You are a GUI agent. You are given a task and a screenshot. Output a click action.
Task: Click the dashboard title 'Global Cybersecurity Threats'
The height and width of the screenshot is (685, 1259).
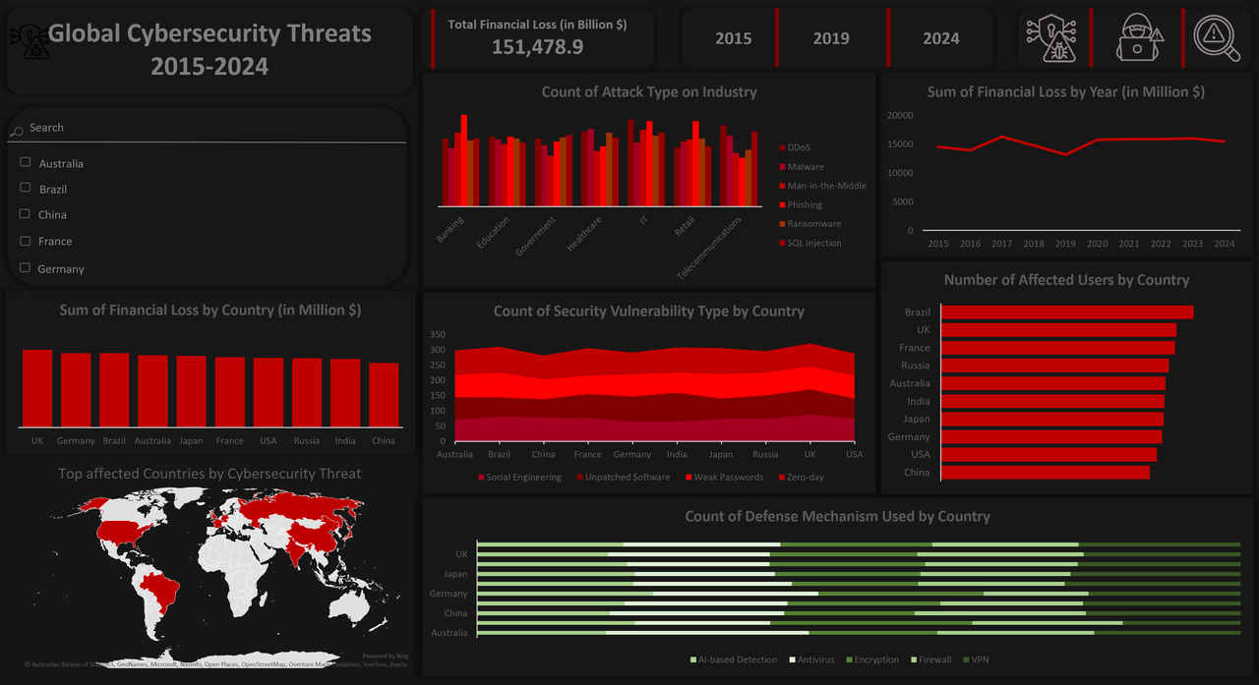pyautogui.click(x=210, y=33)
